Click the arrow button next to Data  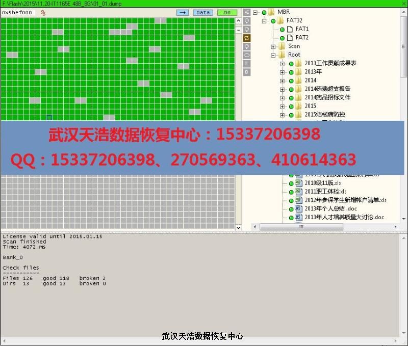click(182, 12)
